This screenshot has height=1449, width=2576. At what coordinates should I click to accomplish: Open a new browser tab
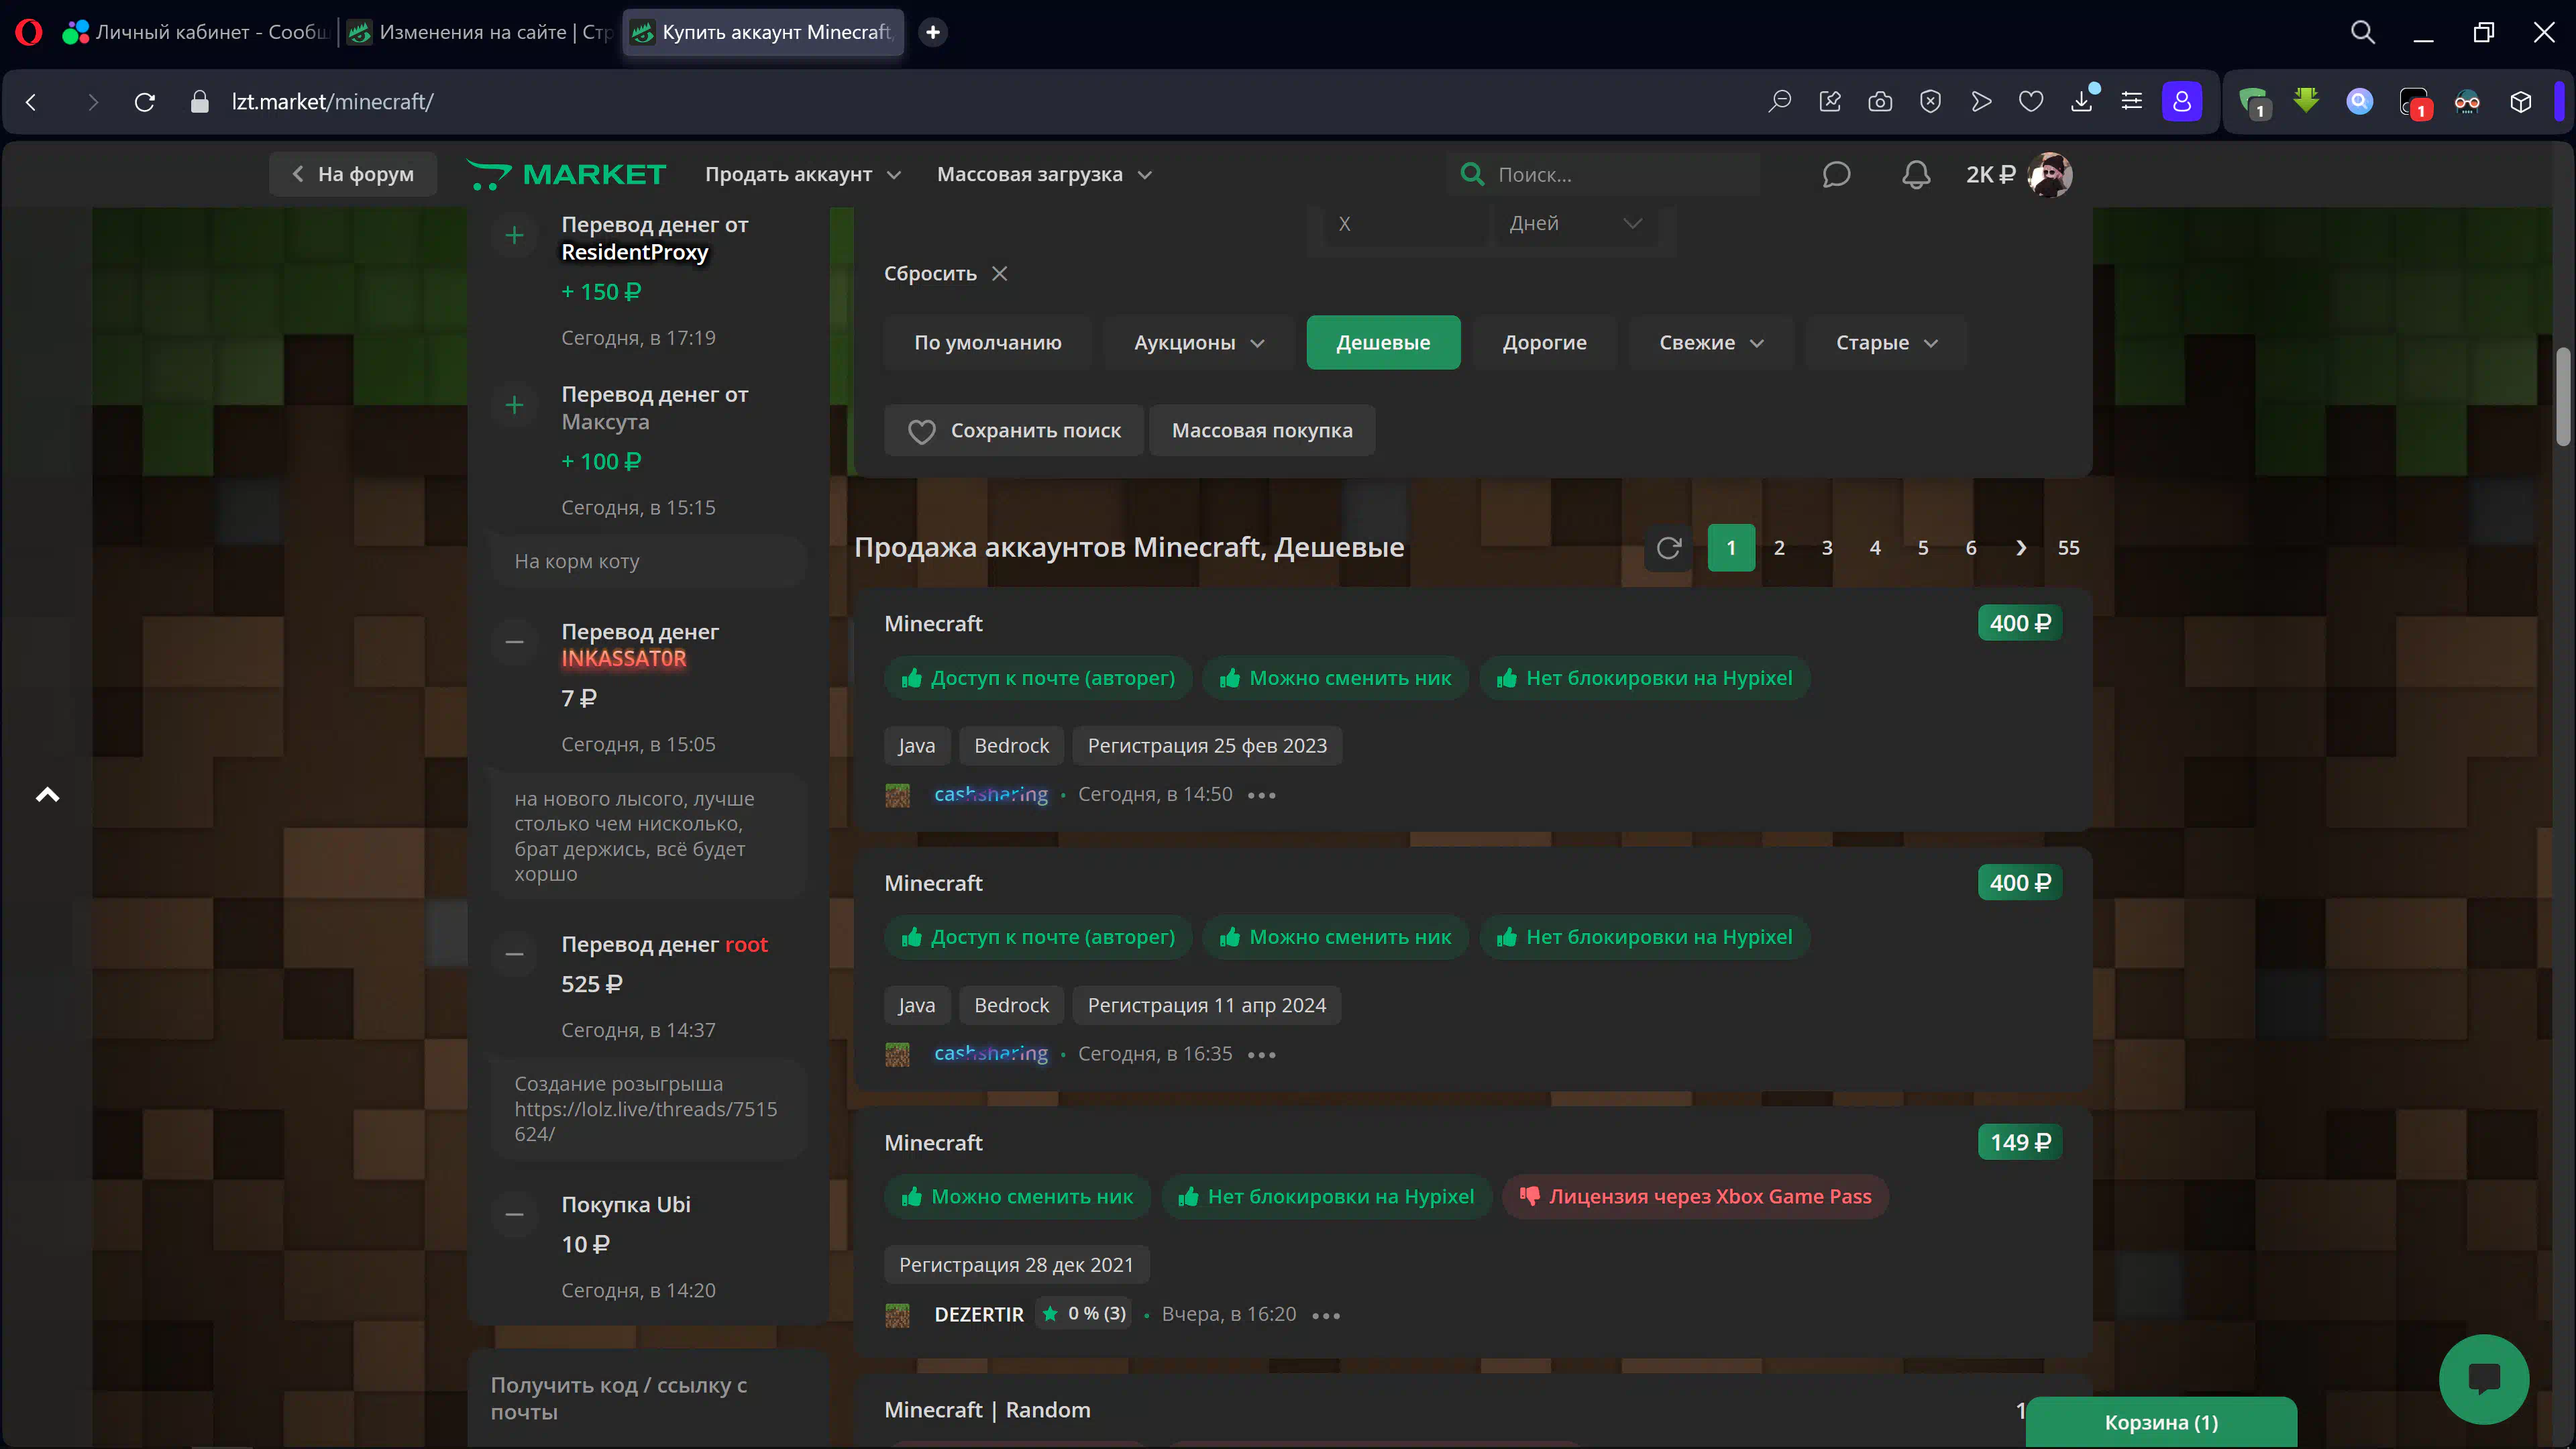[933, 32]
